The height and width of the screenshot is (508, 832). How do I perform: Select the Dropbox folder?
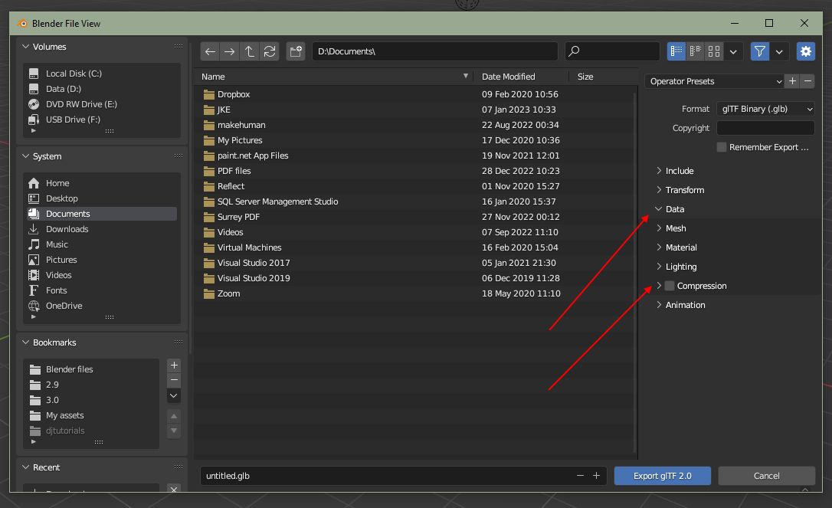414,94
